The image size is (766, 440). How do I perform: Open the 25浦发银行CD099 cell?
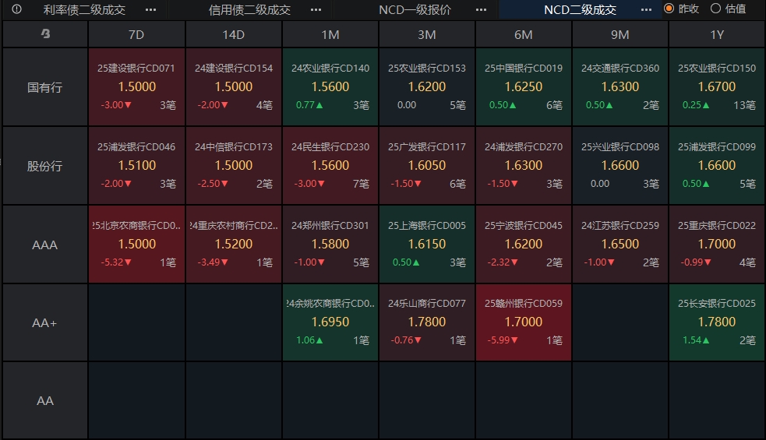point(717,166)
